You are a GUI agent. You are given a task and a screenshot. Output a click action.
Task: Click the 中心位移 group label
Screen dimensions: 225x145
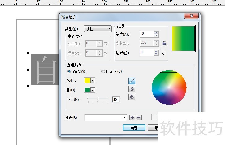(x=75, y=36)
